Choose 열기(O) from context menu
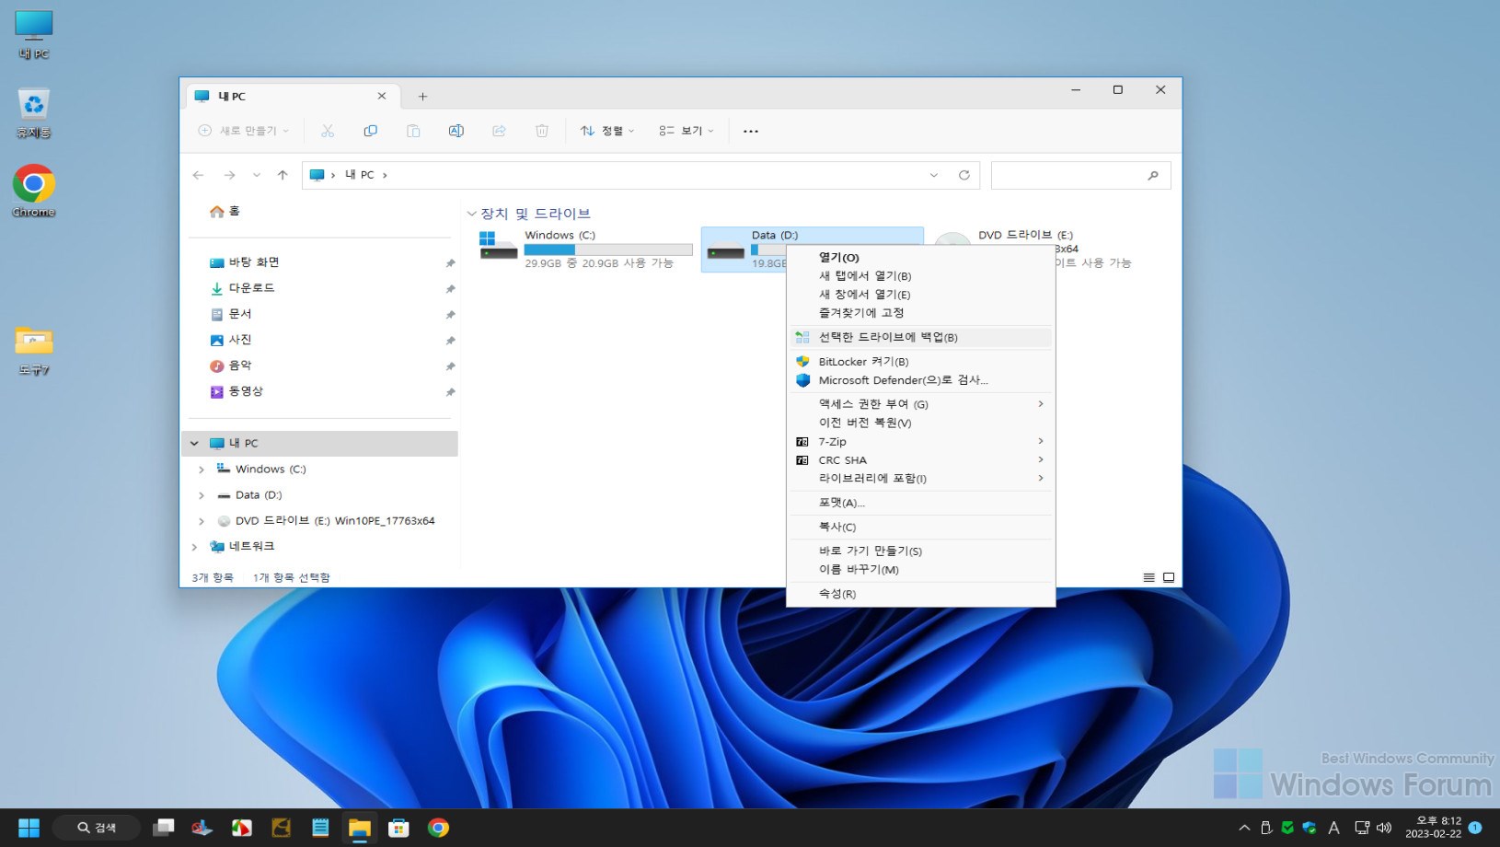Screen dimensions: 1500x847 [920, 258]
